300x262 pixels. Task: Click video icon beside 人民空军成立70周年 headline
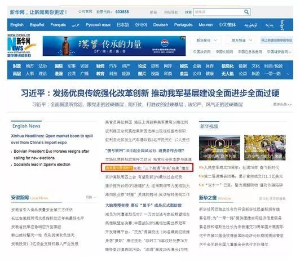point(201,167)
